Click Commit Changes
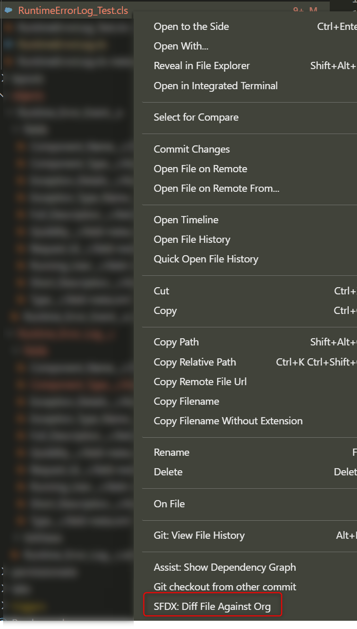Screen dimensions: 357x629 (191, 149)
